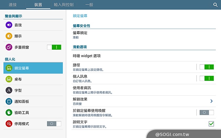The width and height of the screenshot is (221, 138).
Task: Turn off the 捷徑 shortcut switch
Action: 206,67
